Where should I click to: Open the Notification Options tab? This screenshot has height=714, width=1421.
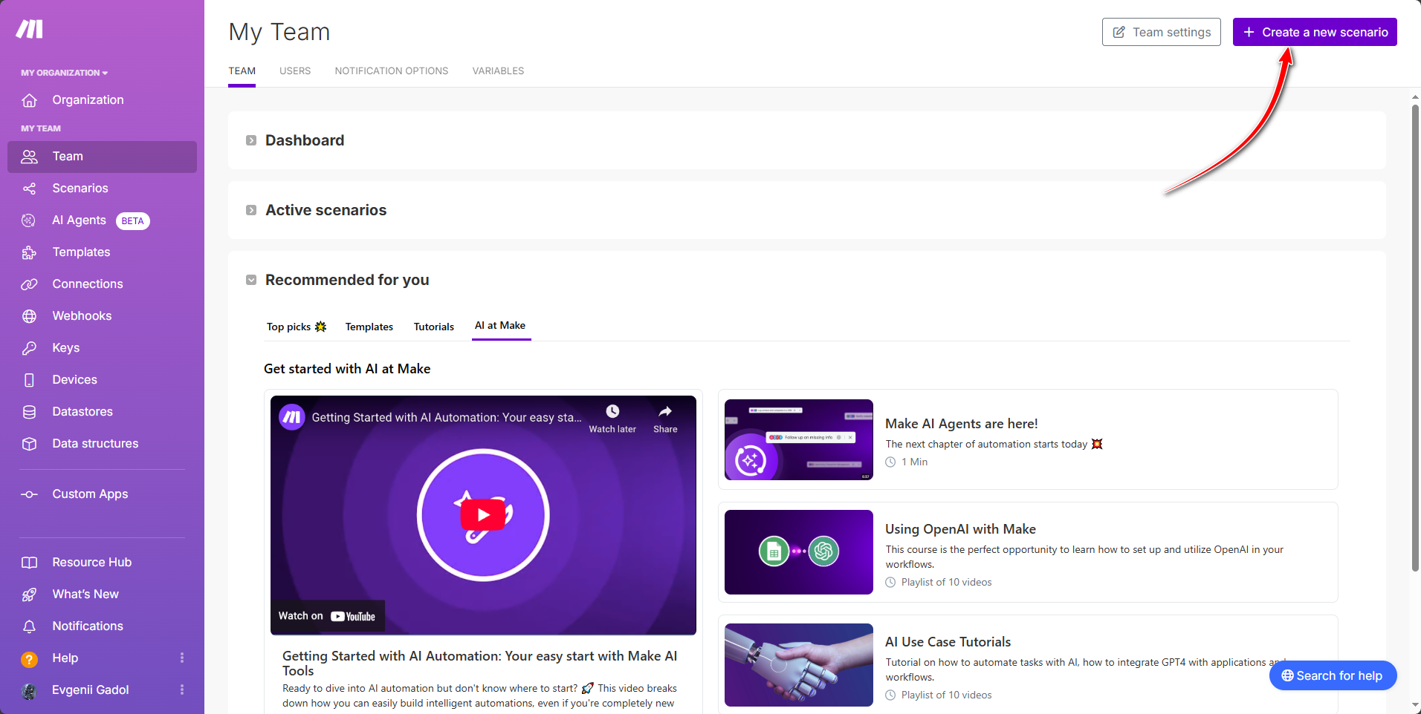point(392,71)
